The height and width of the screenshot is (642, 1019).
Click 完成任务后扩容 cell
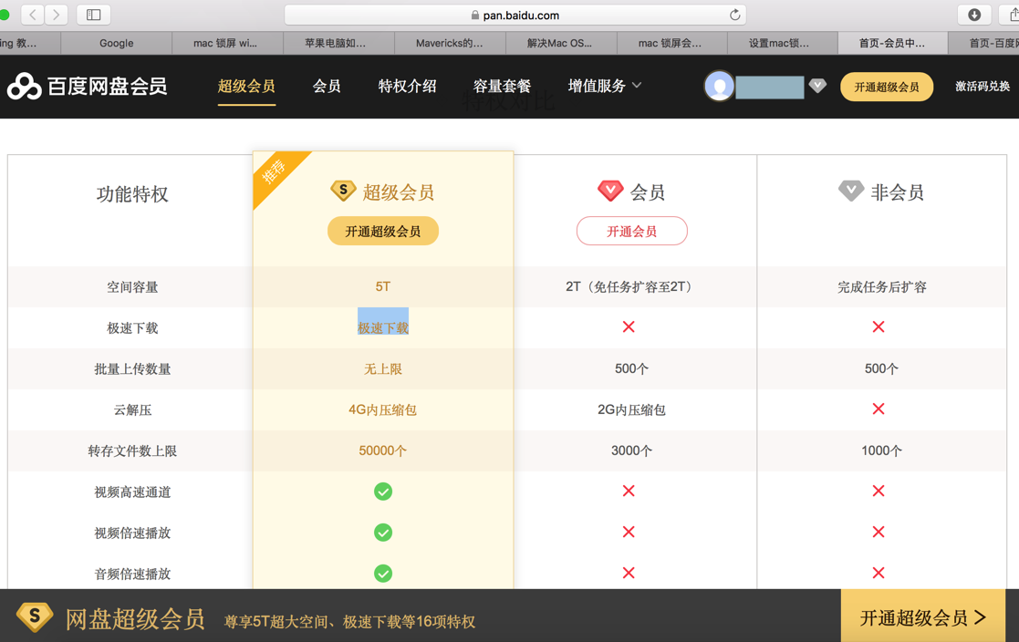[x=881, y=286]
